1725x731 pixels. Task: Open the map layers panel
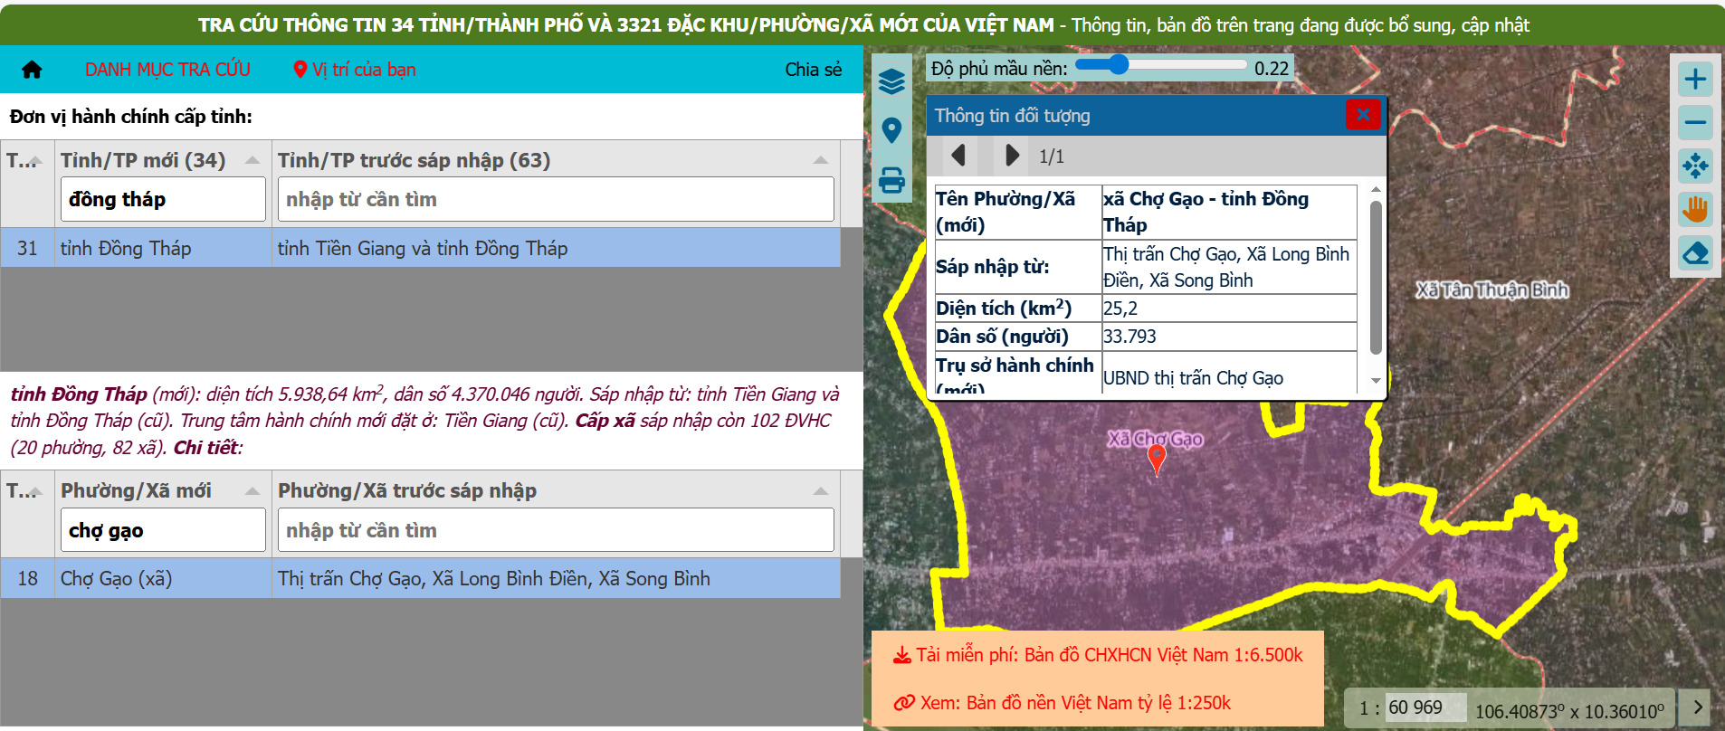click(x=891, y=81)
